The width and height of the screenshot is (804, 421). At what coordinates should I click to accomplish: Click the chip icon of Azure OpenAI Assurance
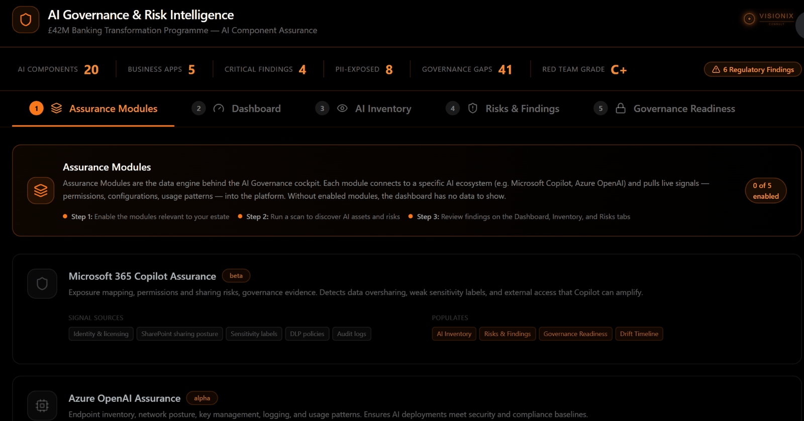coord(42,405)
